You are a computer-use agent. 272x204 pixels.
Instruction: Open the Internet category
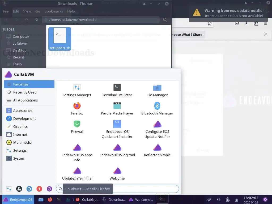click(29, 134)
